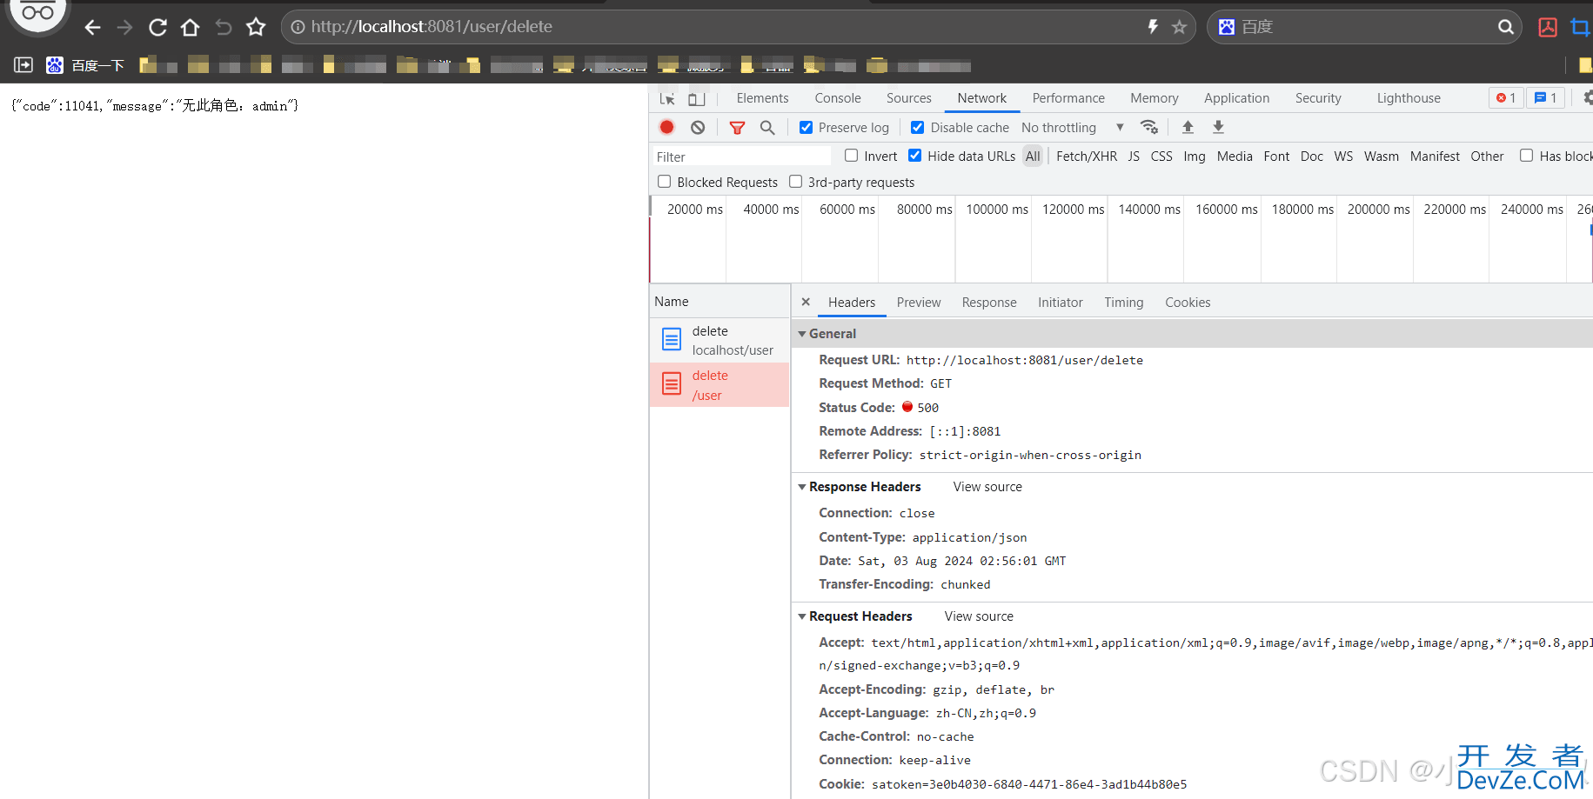Image resolution: width=1593 pixels, height=799 pixels.
Task: Filter requests by Img type
Action: 1195,156
